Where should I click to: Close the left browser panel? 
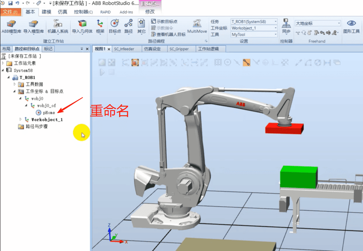tap(87, 49)
